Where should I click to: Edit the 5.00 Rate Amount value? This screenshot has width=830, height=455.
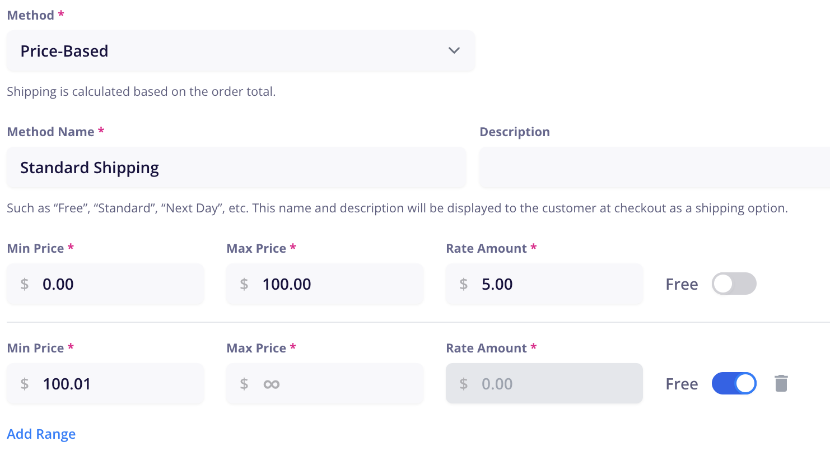pyautogui.click(x=544, y=284)
